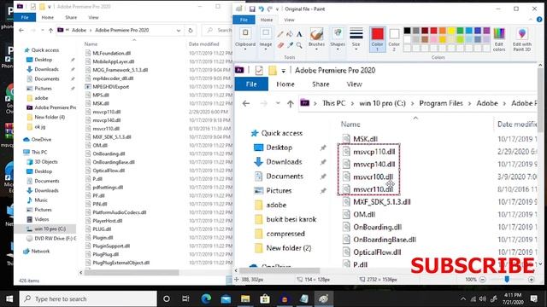This screenshot has width=547, height=307.
Task: Open Microsoft Store from taskbar
Action: pos(265,298)
